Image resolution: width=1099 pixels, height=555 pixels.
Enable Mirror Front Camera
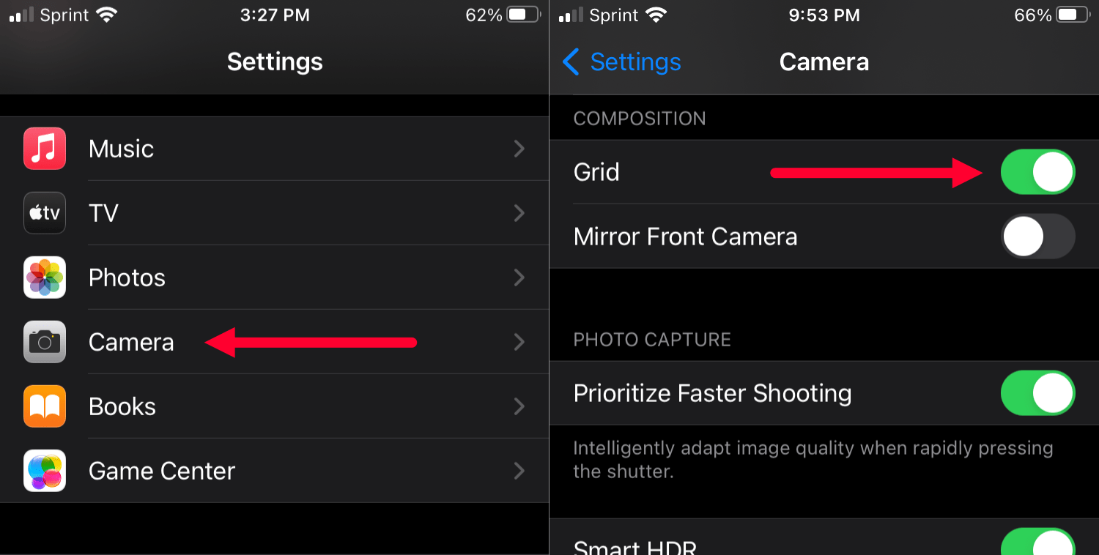point(1038,236)
